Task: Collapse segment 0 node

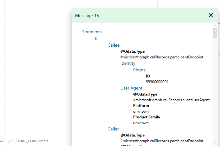Action: (96, 38)
